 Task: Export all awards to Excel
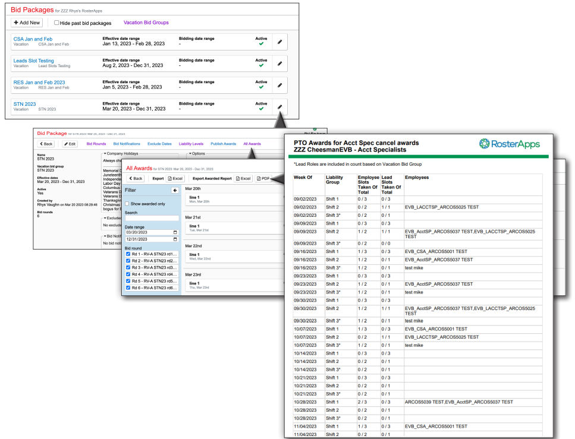tap(175, 178)
